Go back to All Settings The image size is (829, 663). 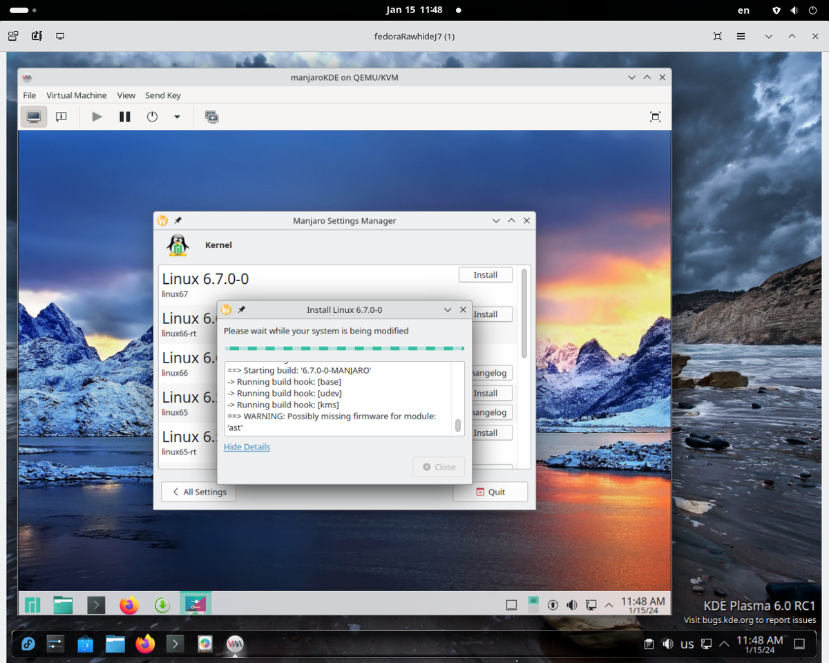(x=199, y=492)
